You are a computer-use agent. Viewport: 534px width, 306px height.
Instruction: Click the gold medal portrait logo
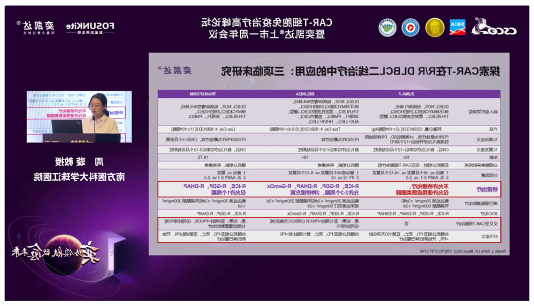tap(435, 27)
